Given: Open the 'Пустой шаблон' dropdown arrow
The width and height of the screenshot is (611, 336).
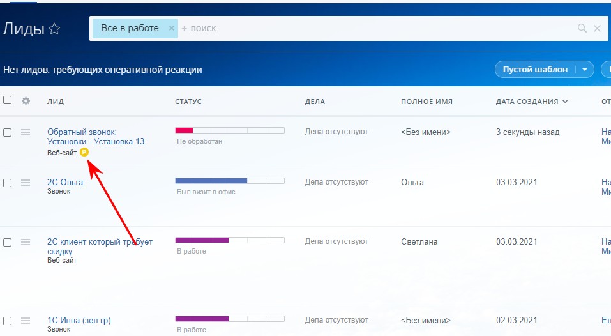Looking at the screenshot, I should click(x=585, y=70).
